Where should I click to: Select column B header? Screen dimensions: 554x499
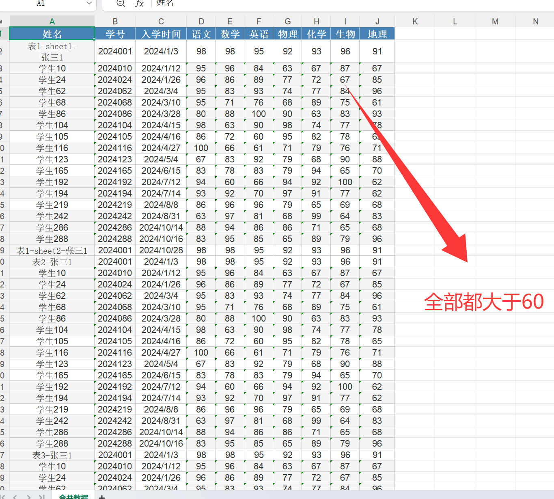click(115, 22)
